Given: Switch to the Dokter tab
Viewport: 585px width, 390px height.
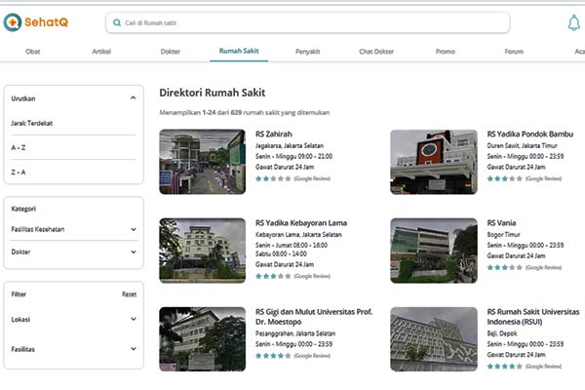Looking at the screenshot, I should 170,52.
